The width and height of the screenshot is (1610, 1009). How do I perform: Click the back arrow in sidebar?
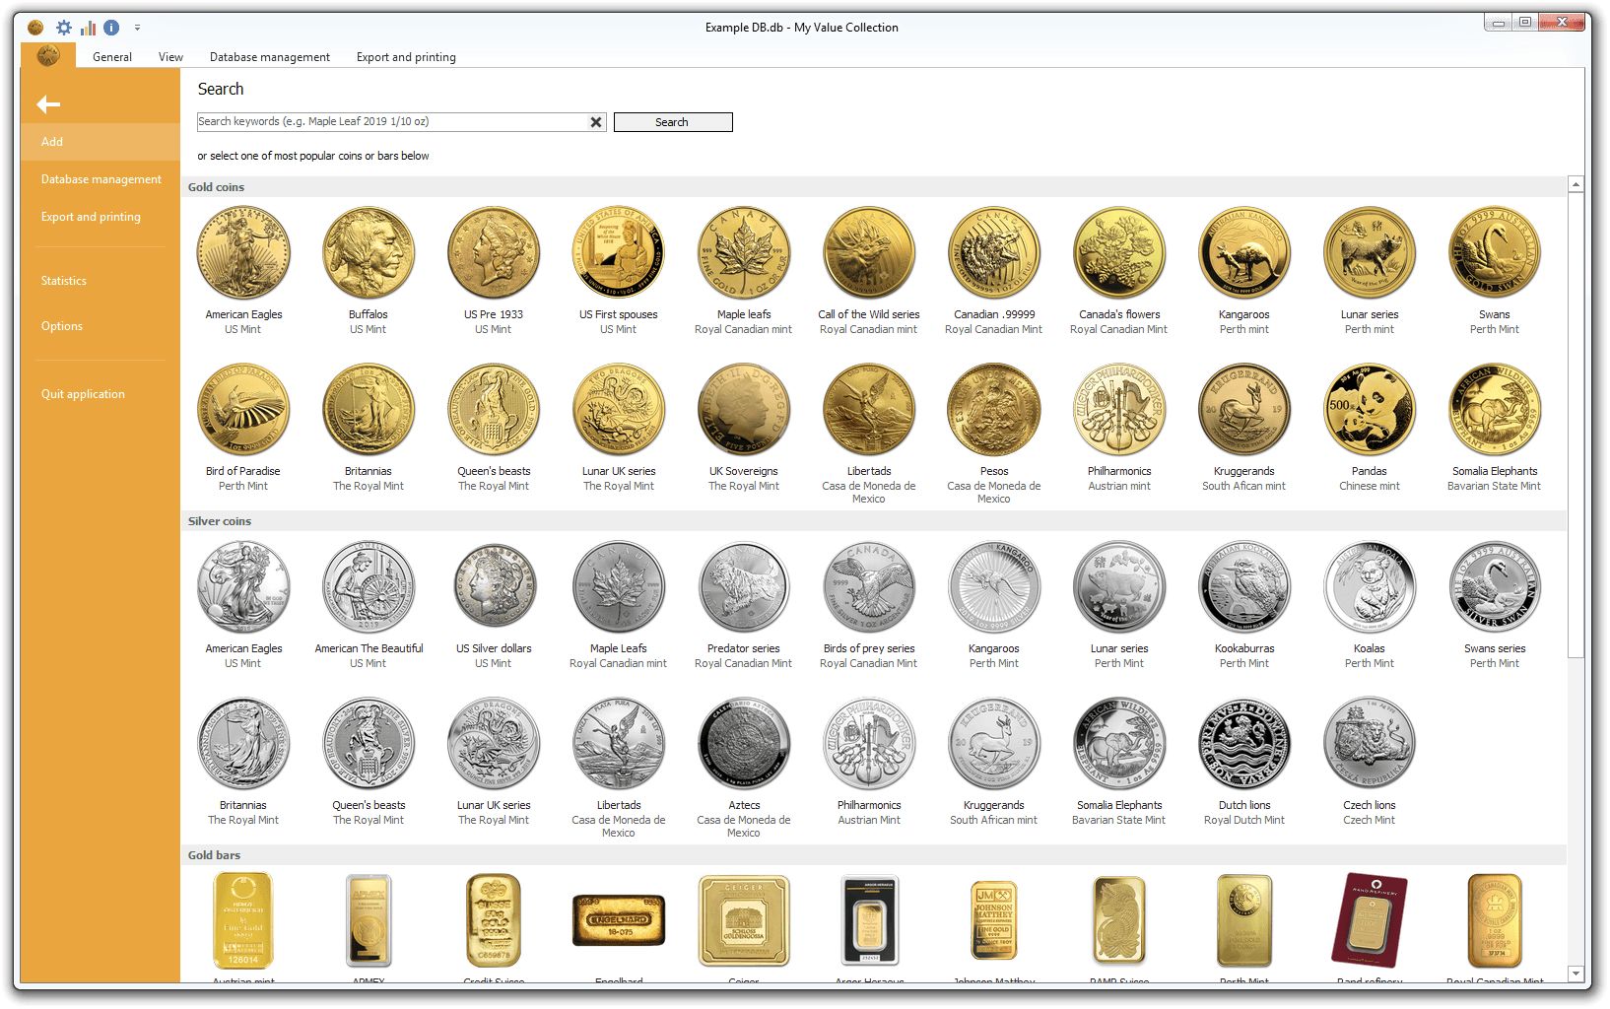point(48,104)
